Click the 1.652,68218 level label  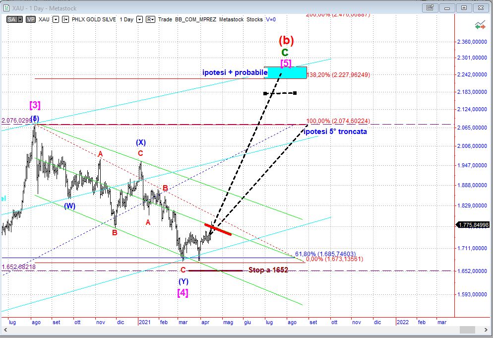tap(18, 267)
